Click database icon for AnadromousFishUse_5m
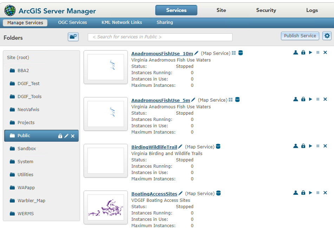The height and width of the screenshot is (231, 334). (237, 100)
